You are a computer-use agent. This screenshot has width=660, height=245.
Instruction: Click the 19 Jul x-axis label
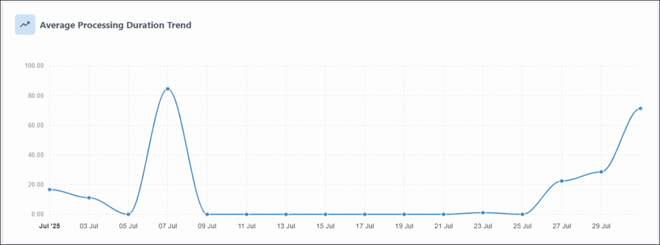click(x=404, y=226)
